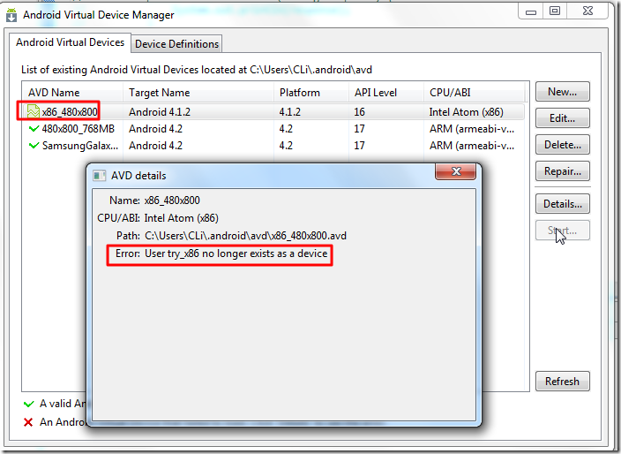Click the disabled Start... button
The image size is (621, 454).
coord(563,231)
